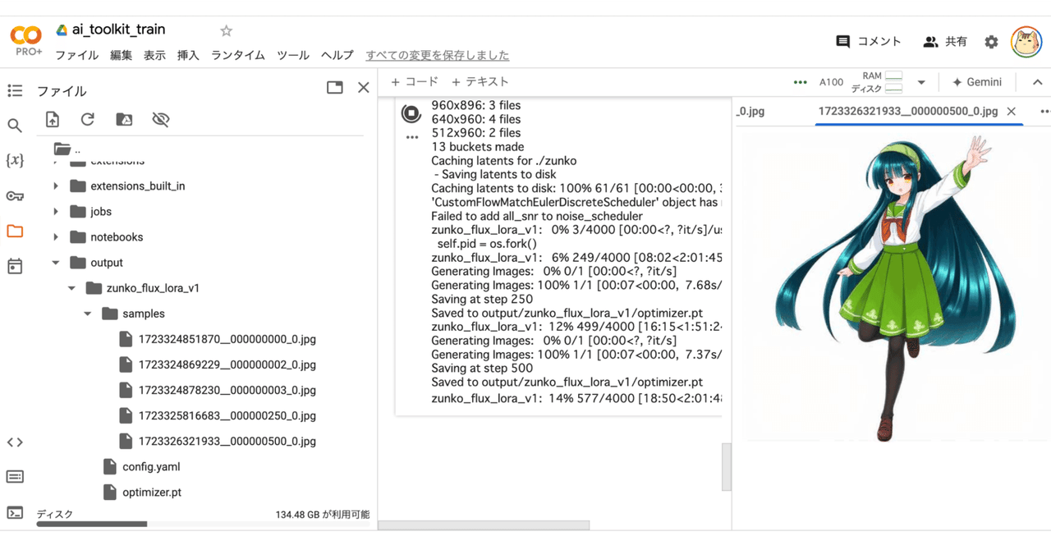Image resolution: width=1051 pixels, height=550 pixels.
Task: Open the notebook search panel
Action: point(15,125)
